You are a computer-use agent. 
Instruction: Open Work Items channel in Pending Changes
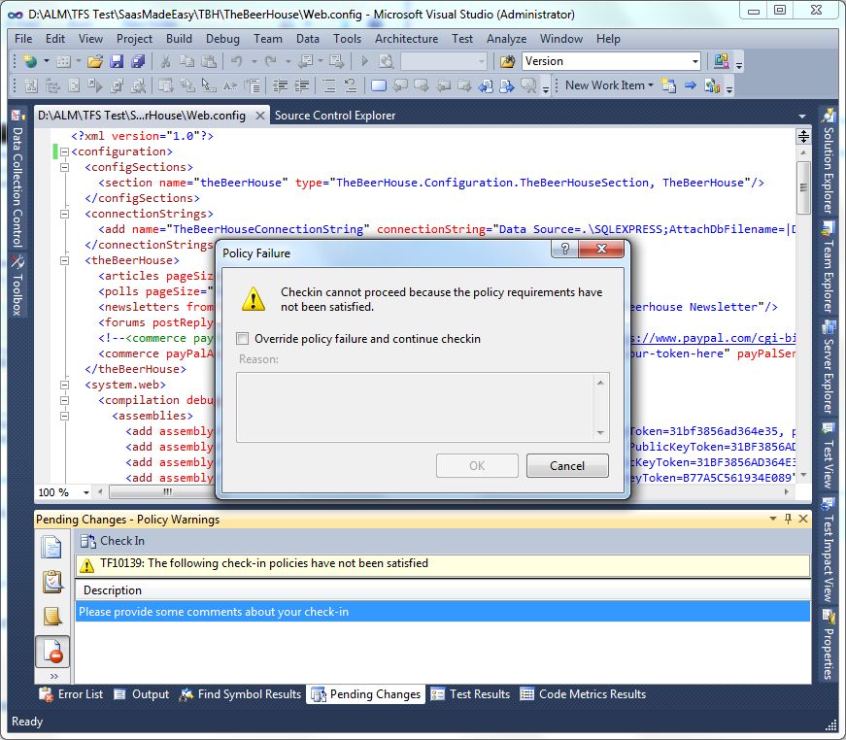pos(51,582)
